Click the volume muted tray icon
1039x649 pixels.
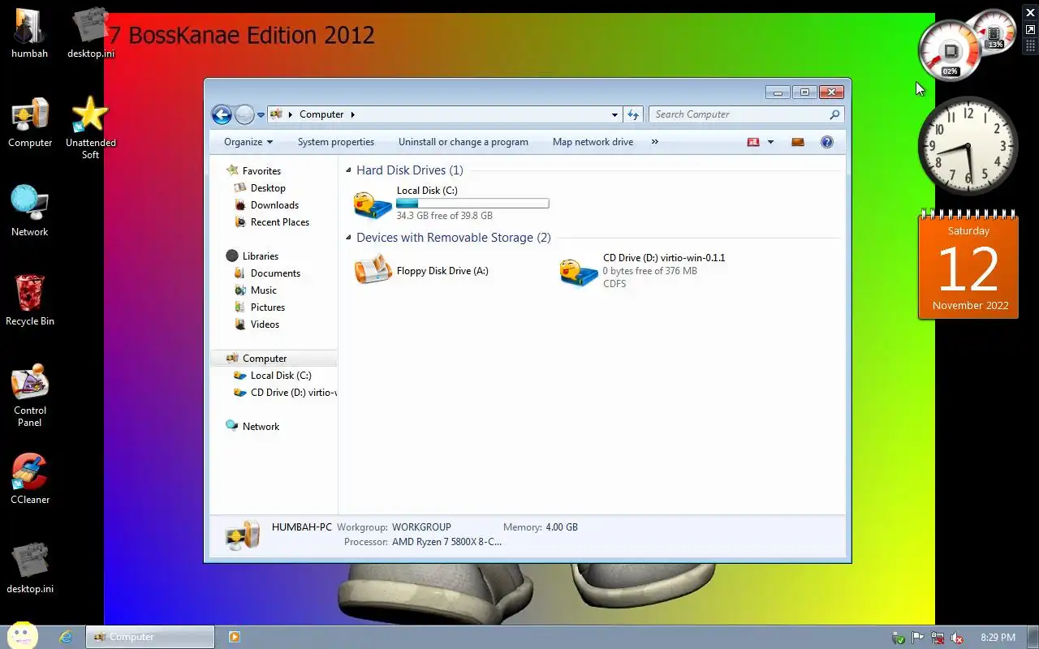coord(958,638)
